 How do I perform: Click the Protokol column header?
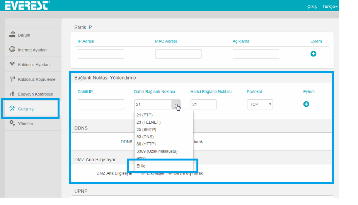[x=254, y=91]
